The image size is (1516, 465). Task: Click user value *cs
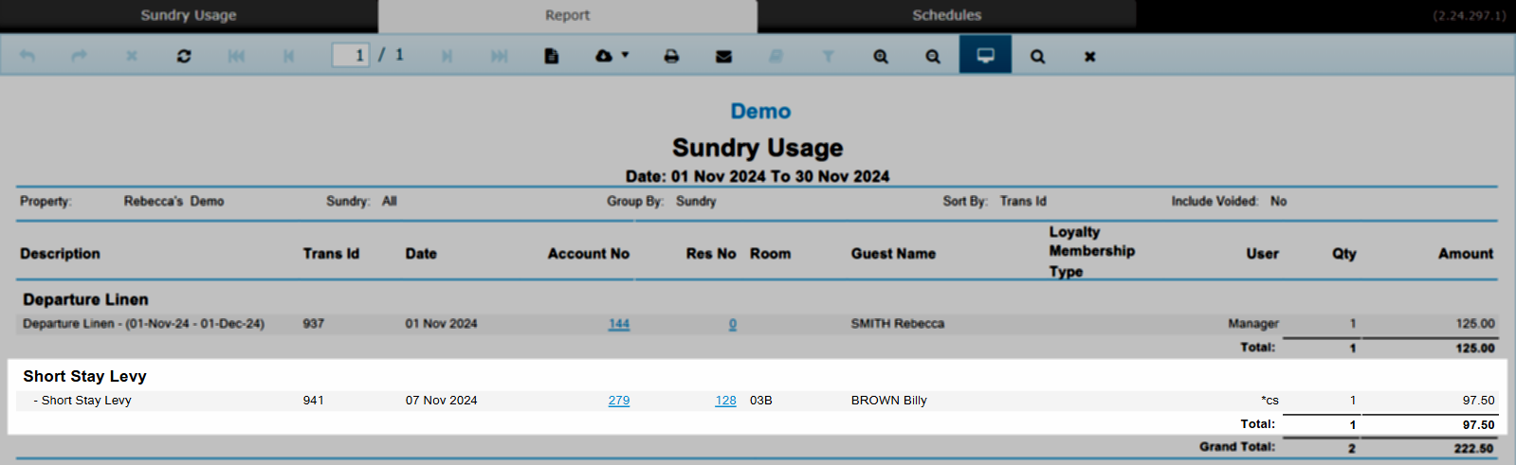tap(1269, 401)
